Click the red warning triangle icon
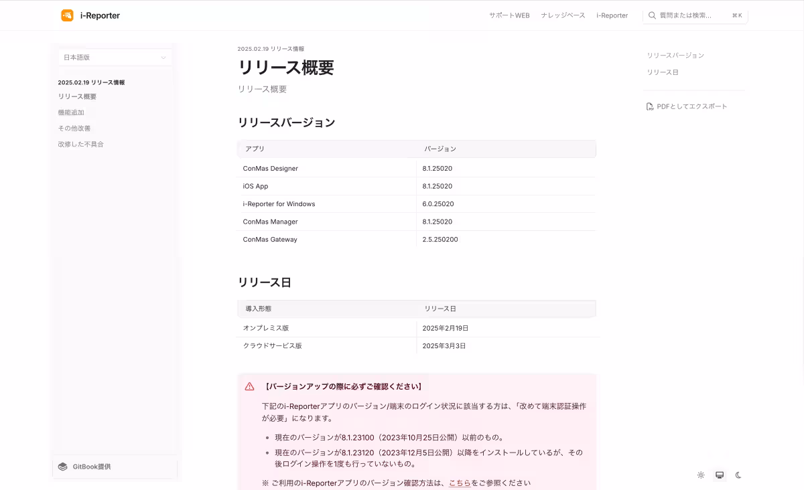Viewport: 804px width, 490px height. tap(249, 386)
